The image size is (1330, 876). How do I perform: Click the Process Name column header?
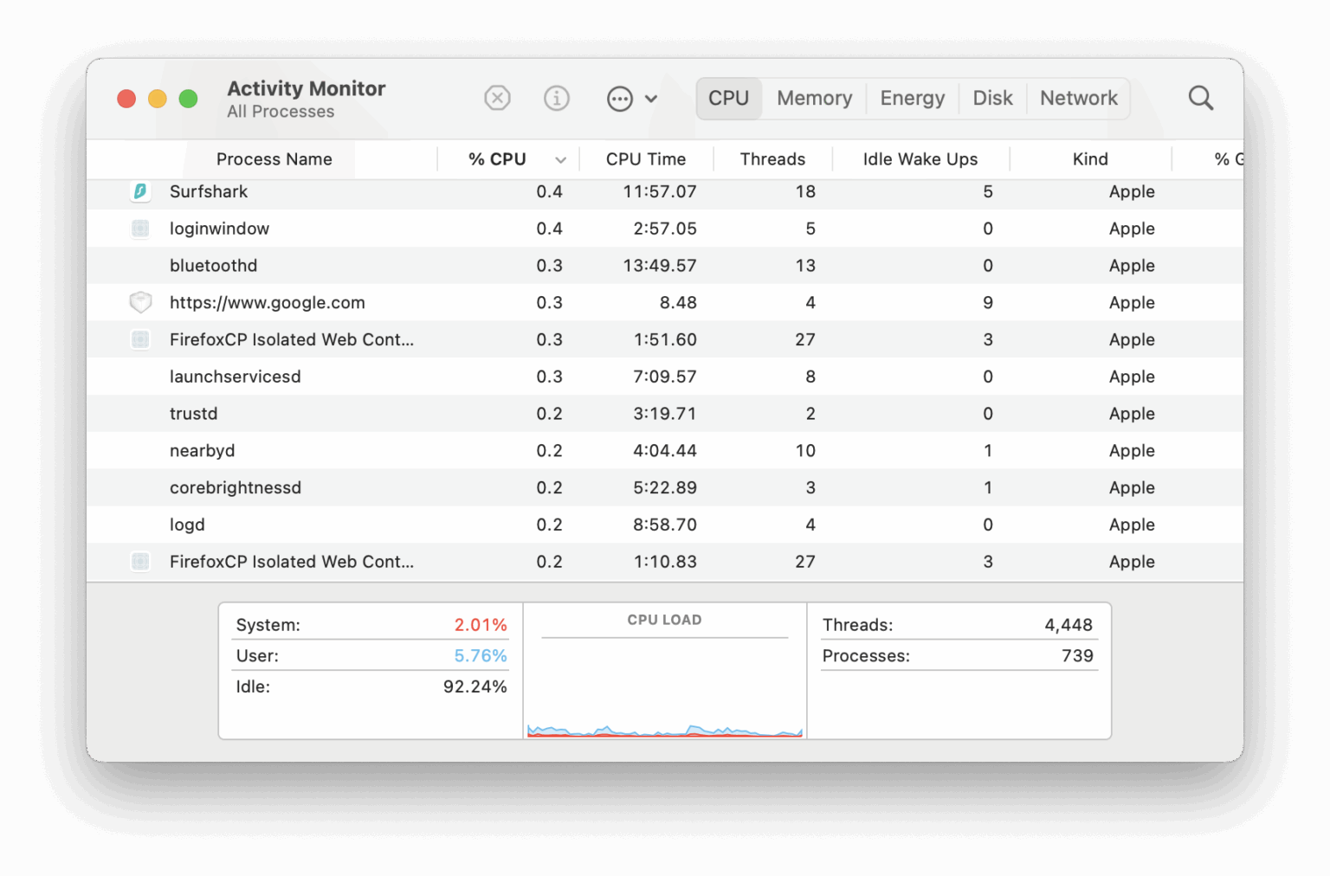pos(274,159)
